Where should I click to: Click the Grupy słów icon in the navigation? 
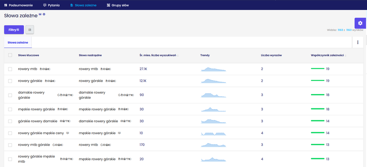[x=108, y=5]
